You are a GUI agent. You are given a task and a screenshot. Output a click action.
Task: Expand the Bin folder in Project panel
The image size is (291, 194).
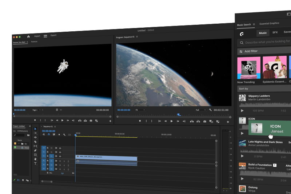pos(19,144)
